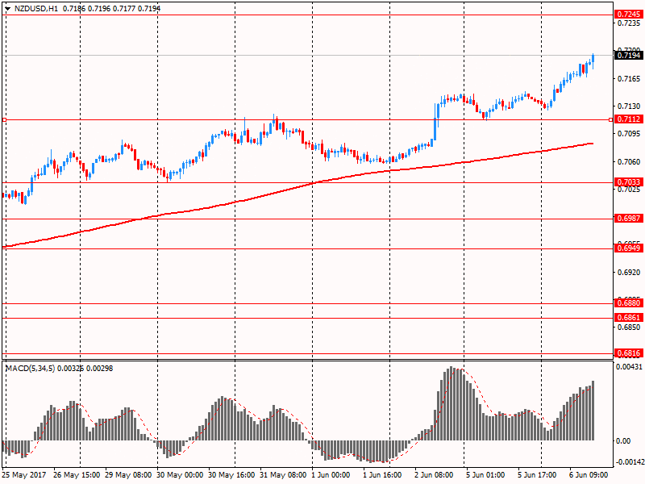
Task: Click the 0.7165 price scale value
Action: click(x=629, y=78)
